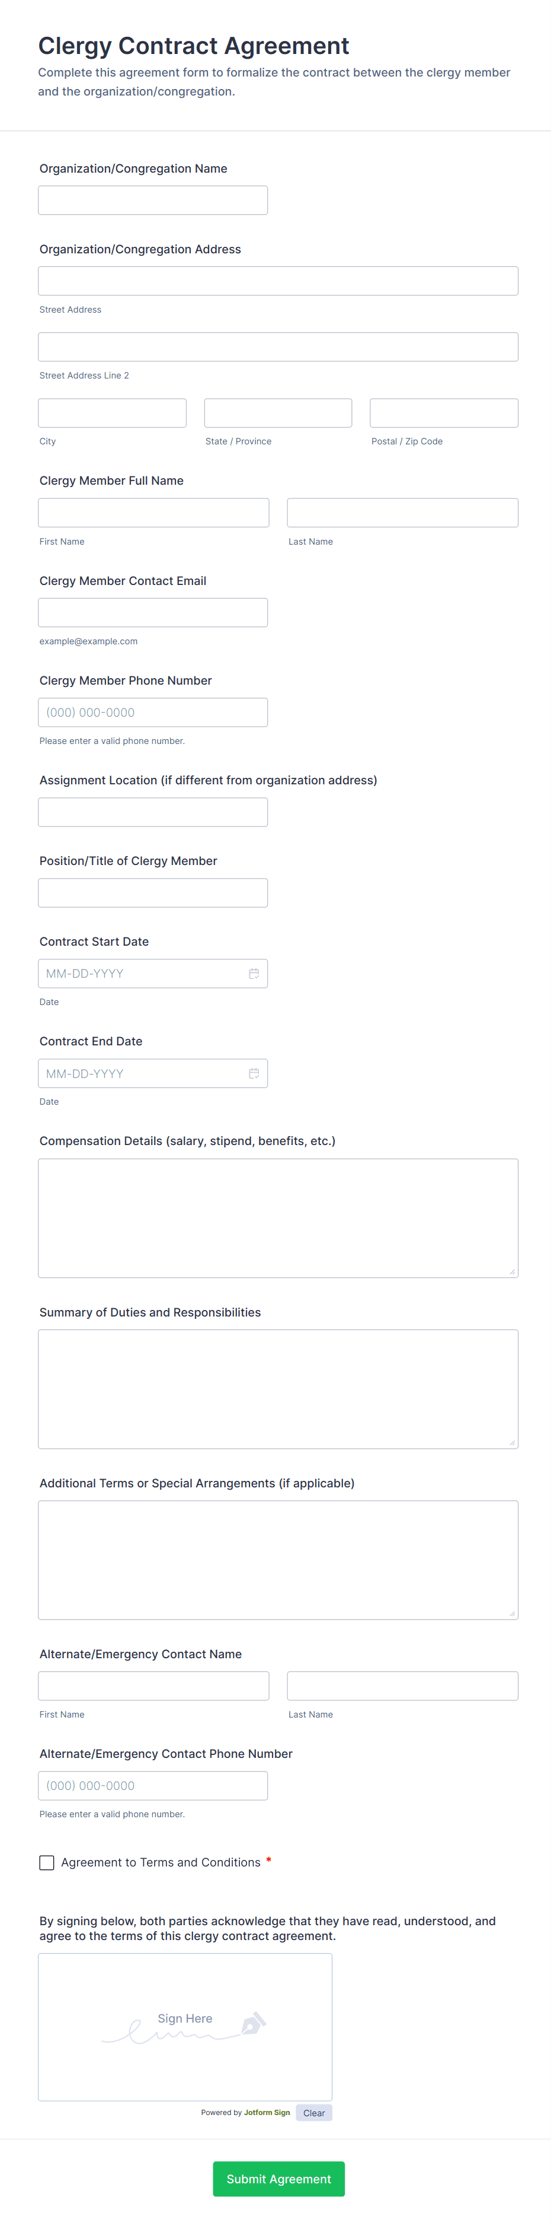Check Agreement to Terms and Conditions box
Image resolution: width=551 pixels, height=2226 pixels.
point(47,1862)
